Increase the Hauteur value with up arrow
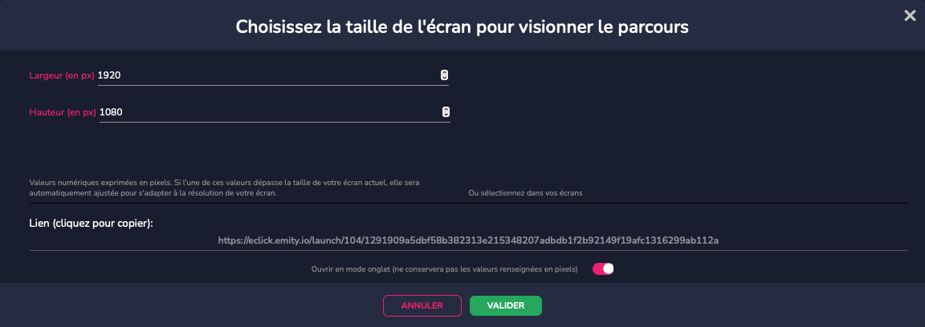This screenshot has width=925, height=327. click(446, 110)
